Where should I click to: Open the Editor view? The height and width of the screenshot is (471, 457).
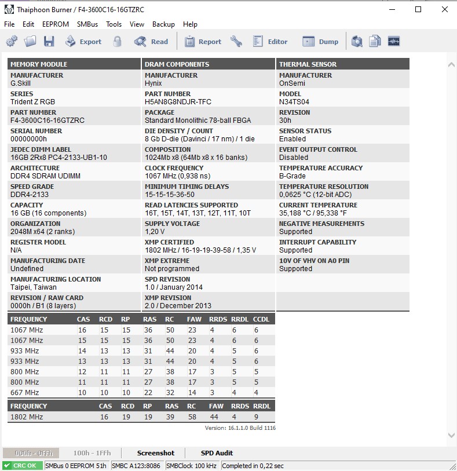(270, 42)
